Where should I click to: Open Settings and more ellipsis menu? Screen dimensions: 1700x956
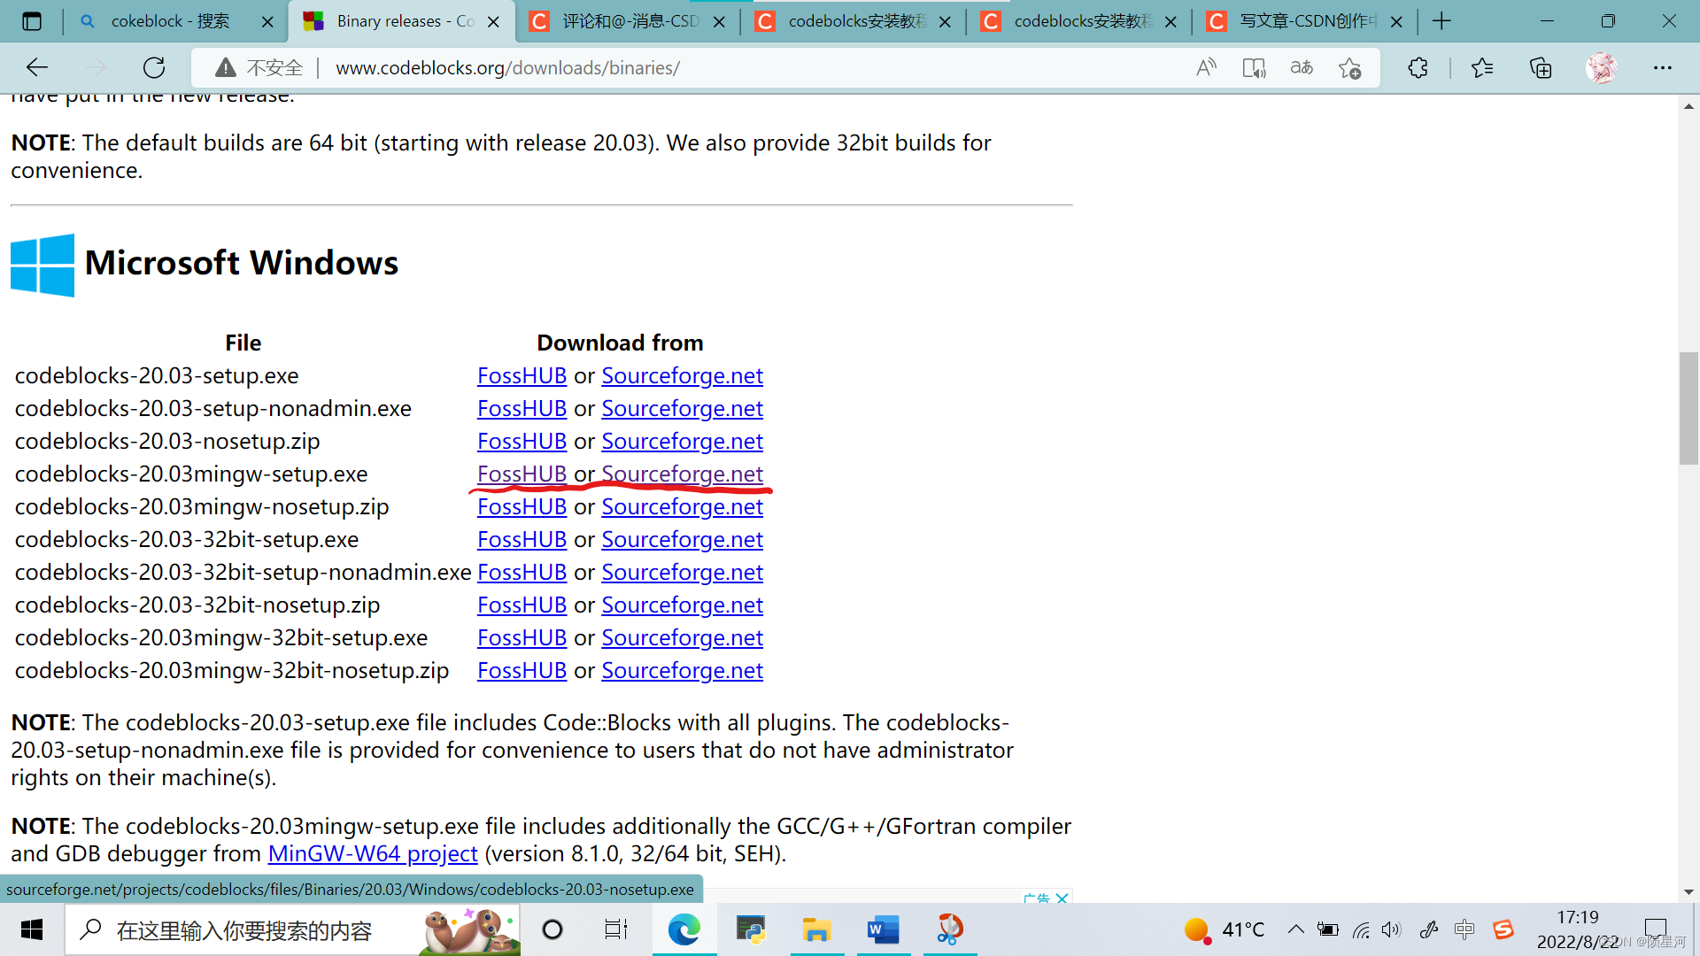(x=1662, y=67)
